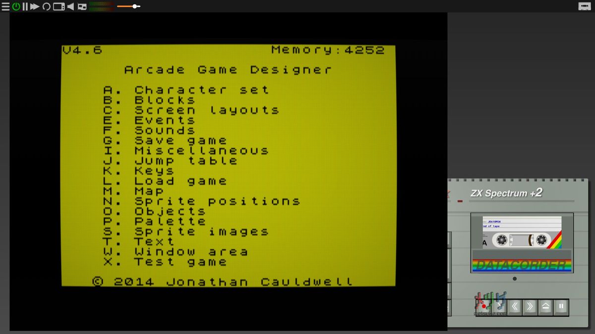The width and height of the screenshot is (595, 334).
Task: Toggle the green power button off
Action: tap(16, 6)
